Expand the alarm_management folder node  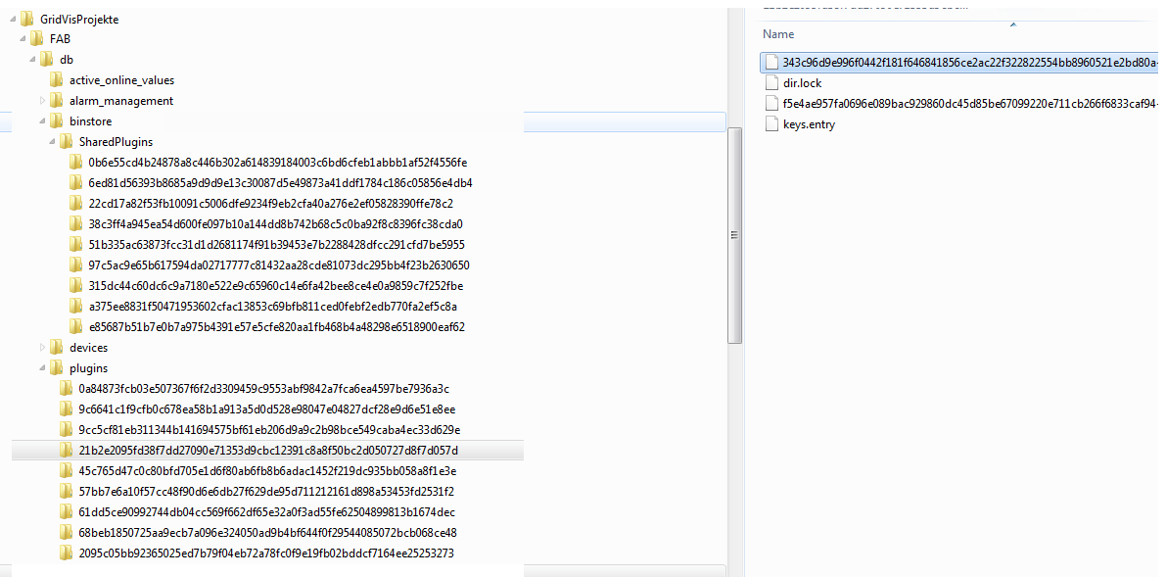tap(43, 101)
